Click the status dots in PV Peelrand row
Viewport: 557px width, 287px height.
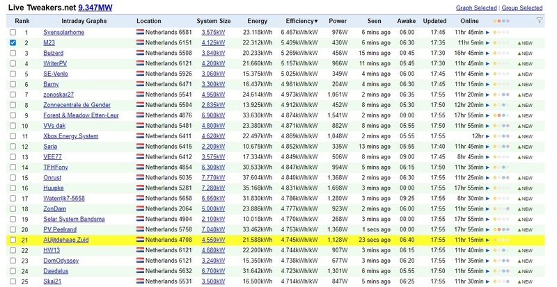tap(501, 229)
